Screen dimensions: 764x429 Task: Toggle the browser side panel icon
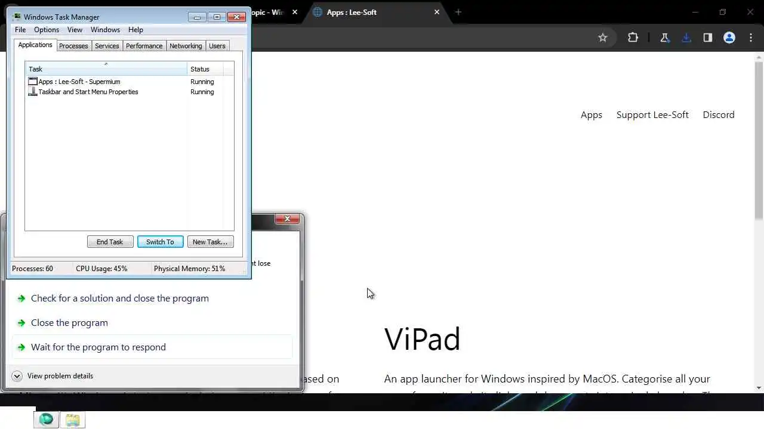(x=708, y=38)
